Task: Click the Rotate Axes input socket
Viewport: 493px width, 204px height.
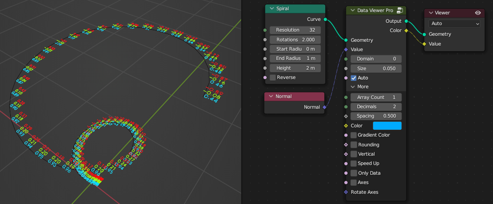Action: click(x=346, y=192)
